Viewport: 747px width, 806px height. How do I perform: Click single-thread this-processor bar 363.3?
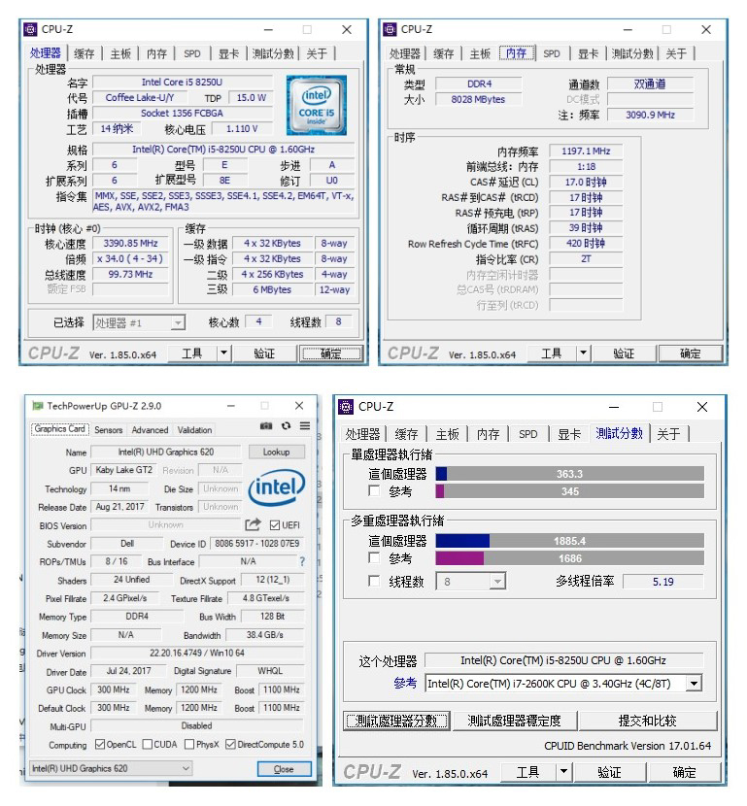click(x=569, y=474)
